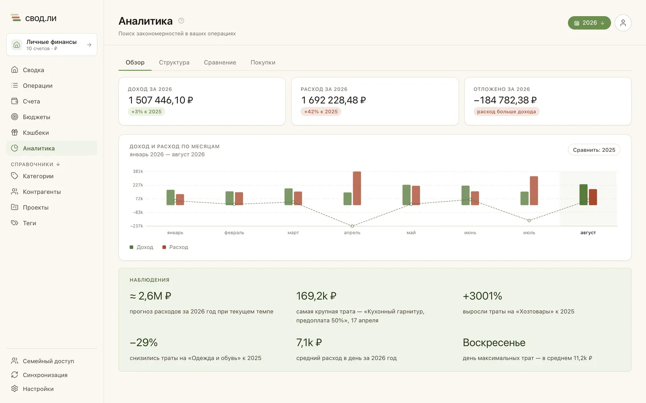Click the 7,1k ₽ daily average value
Viewport: 646px width, 403px height.
pyautogui.click(x=309, y=343)
